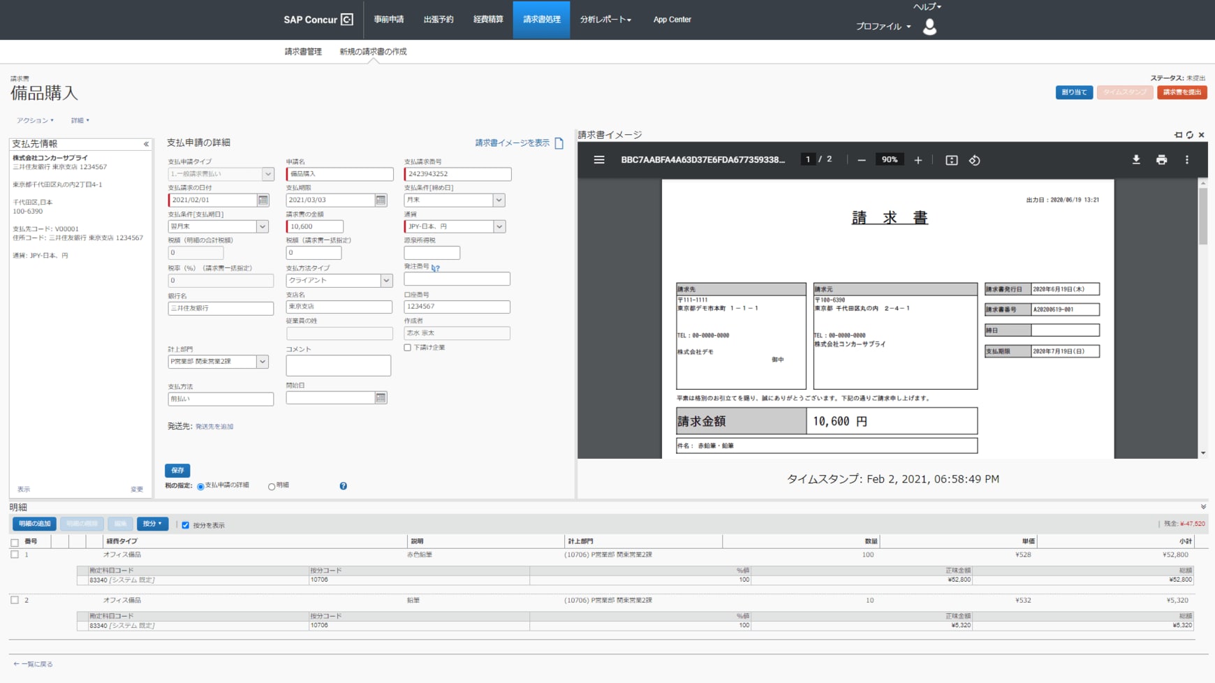Switch to the 請求書管理 tab
This screenshot has width=1215, height=683.
[x=303, y=52]
